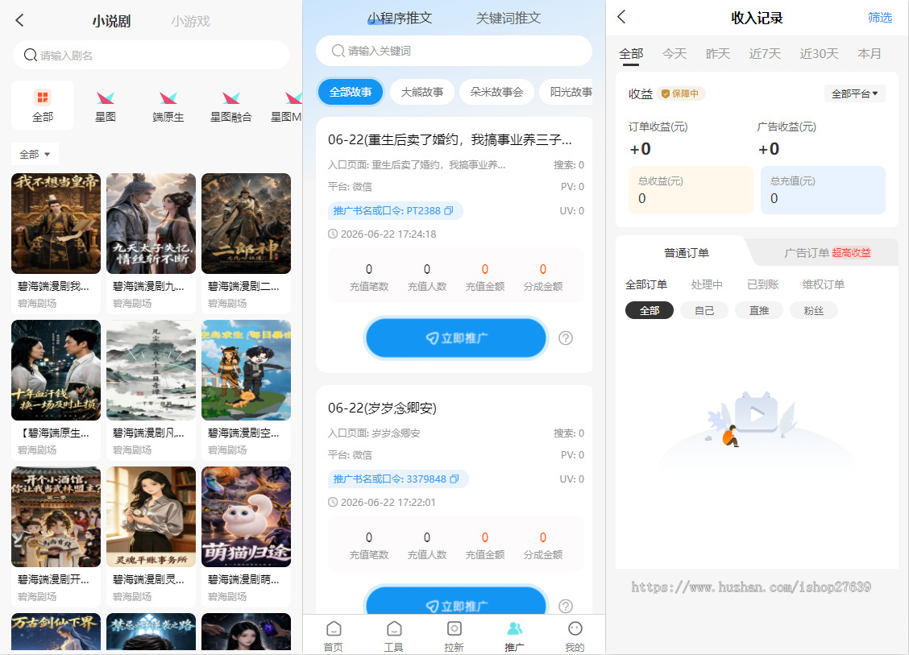Select the 昨天 date range tab

[x=718, y=54]
